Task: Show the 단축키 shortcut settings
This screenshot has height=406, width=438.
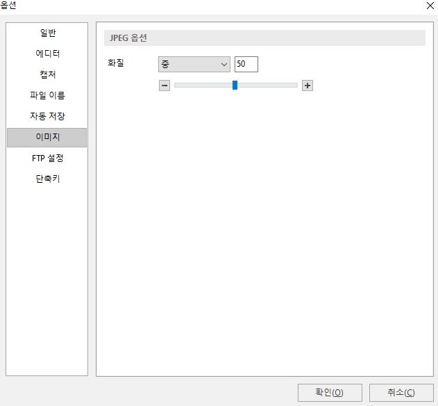Action: coord(47,179)
